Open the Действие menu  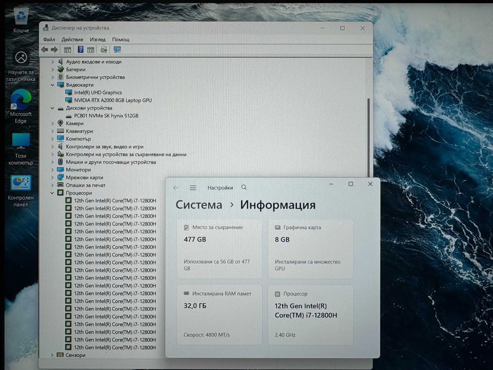coord(72,39)
